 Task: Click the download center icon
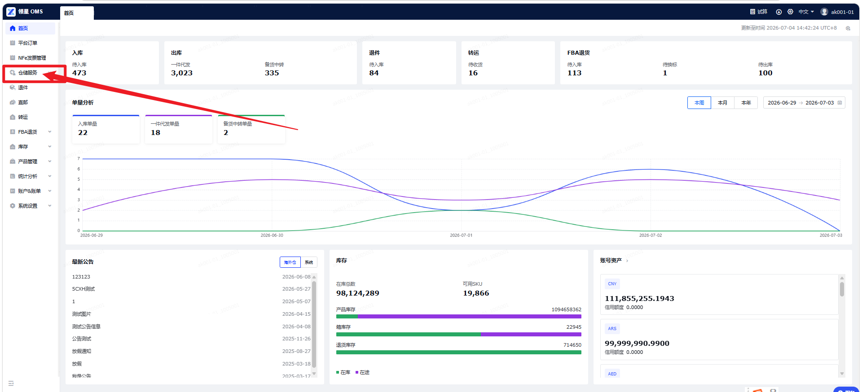(x=779, y=12)
